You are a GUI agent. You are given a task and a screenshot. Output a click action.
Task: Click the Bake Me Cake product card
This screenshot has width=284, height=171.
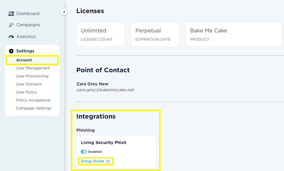[x=233, y=35]
